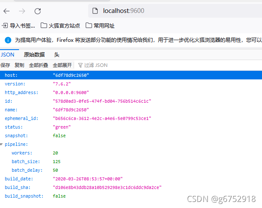Select the snapshot key

tap(16, 136)
